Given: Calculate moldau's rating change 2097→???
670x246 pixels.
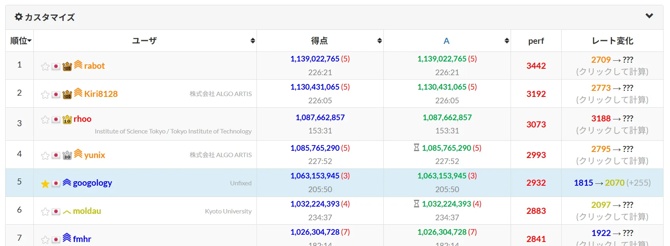Looking at the screenshot, I should tap(612, 211).
